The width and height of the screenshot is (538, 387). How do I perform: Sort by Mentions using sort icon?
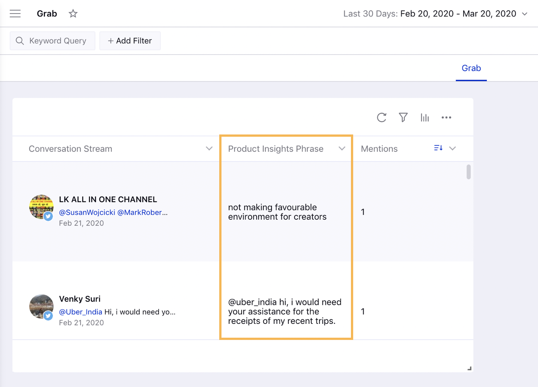pos(438,148)
